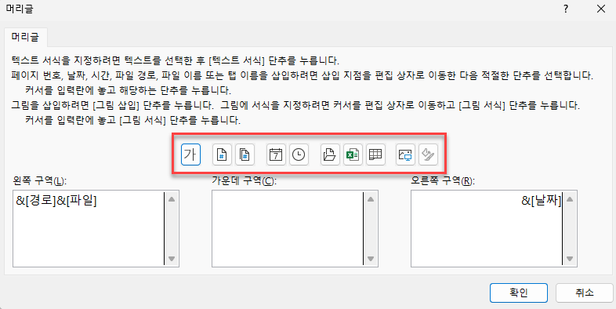The image size is (616, 309).
Task: Click up arrow of 가운데 구역 scrollbar
Action: pyautogui.click(x=371, y=199)
